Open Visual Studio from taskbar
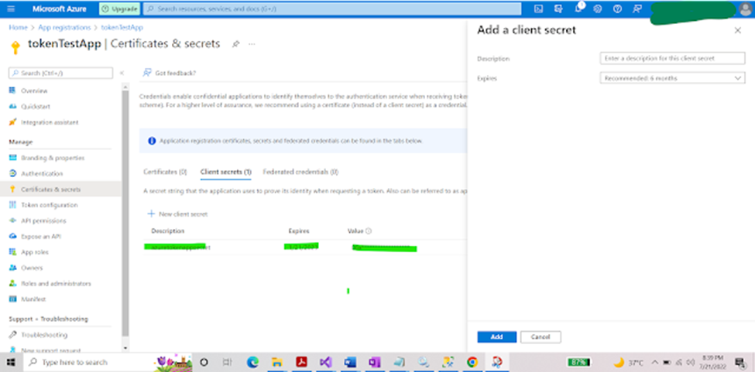 pyautogui.click(x=326, y=362)
